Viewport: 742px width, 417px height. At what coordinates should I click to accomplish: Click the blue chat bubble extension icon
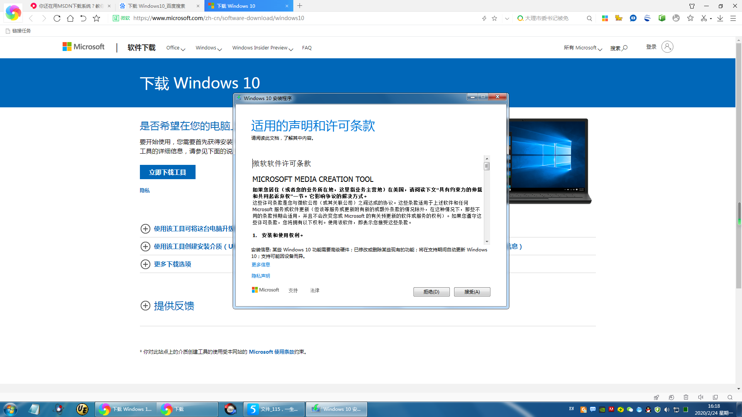[633, 18]
